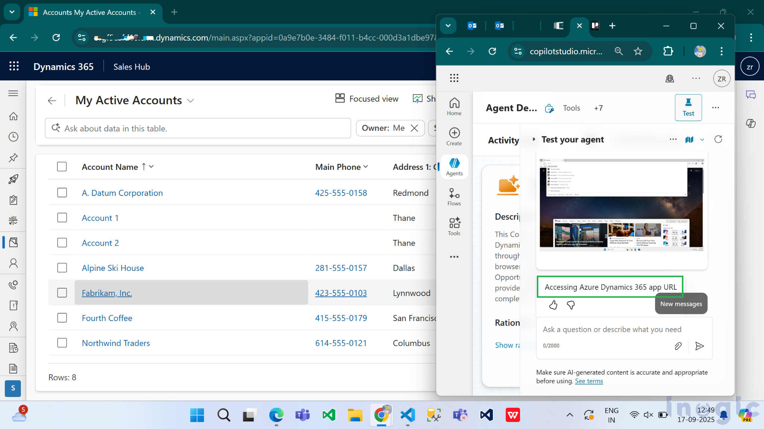Open Home in Dynamics left sidebar
The width and height of the screenshot is (764, 429).
tap(13, 116)
